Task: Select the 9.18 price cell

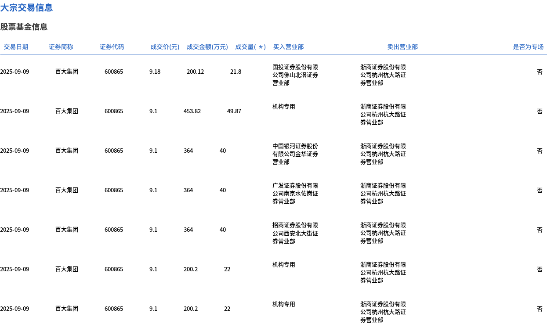Action: 155,72
